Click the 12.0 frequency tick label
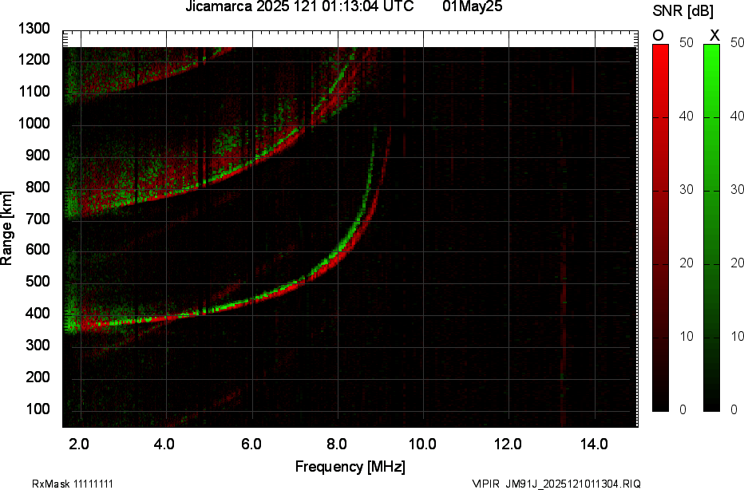Viewport: 744px width, 490px height. pos(509,444)
